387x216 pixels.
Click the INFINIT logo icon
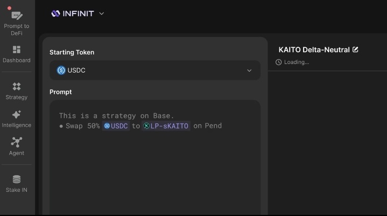[55, 13]
